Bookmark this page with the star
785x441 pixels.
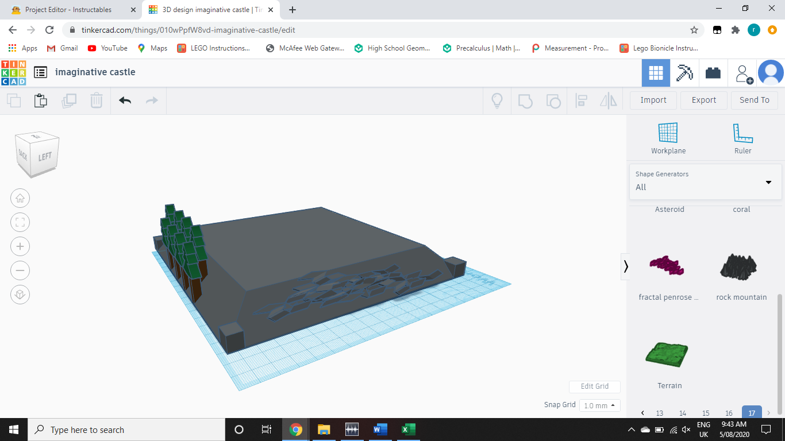coord(694,30)
